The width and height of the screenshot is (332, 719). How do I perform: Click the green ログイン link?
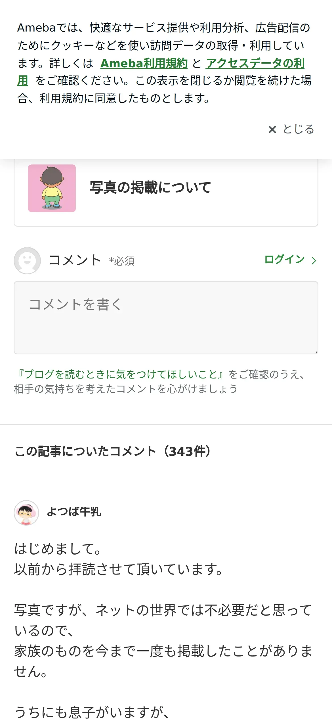point(284,259)
